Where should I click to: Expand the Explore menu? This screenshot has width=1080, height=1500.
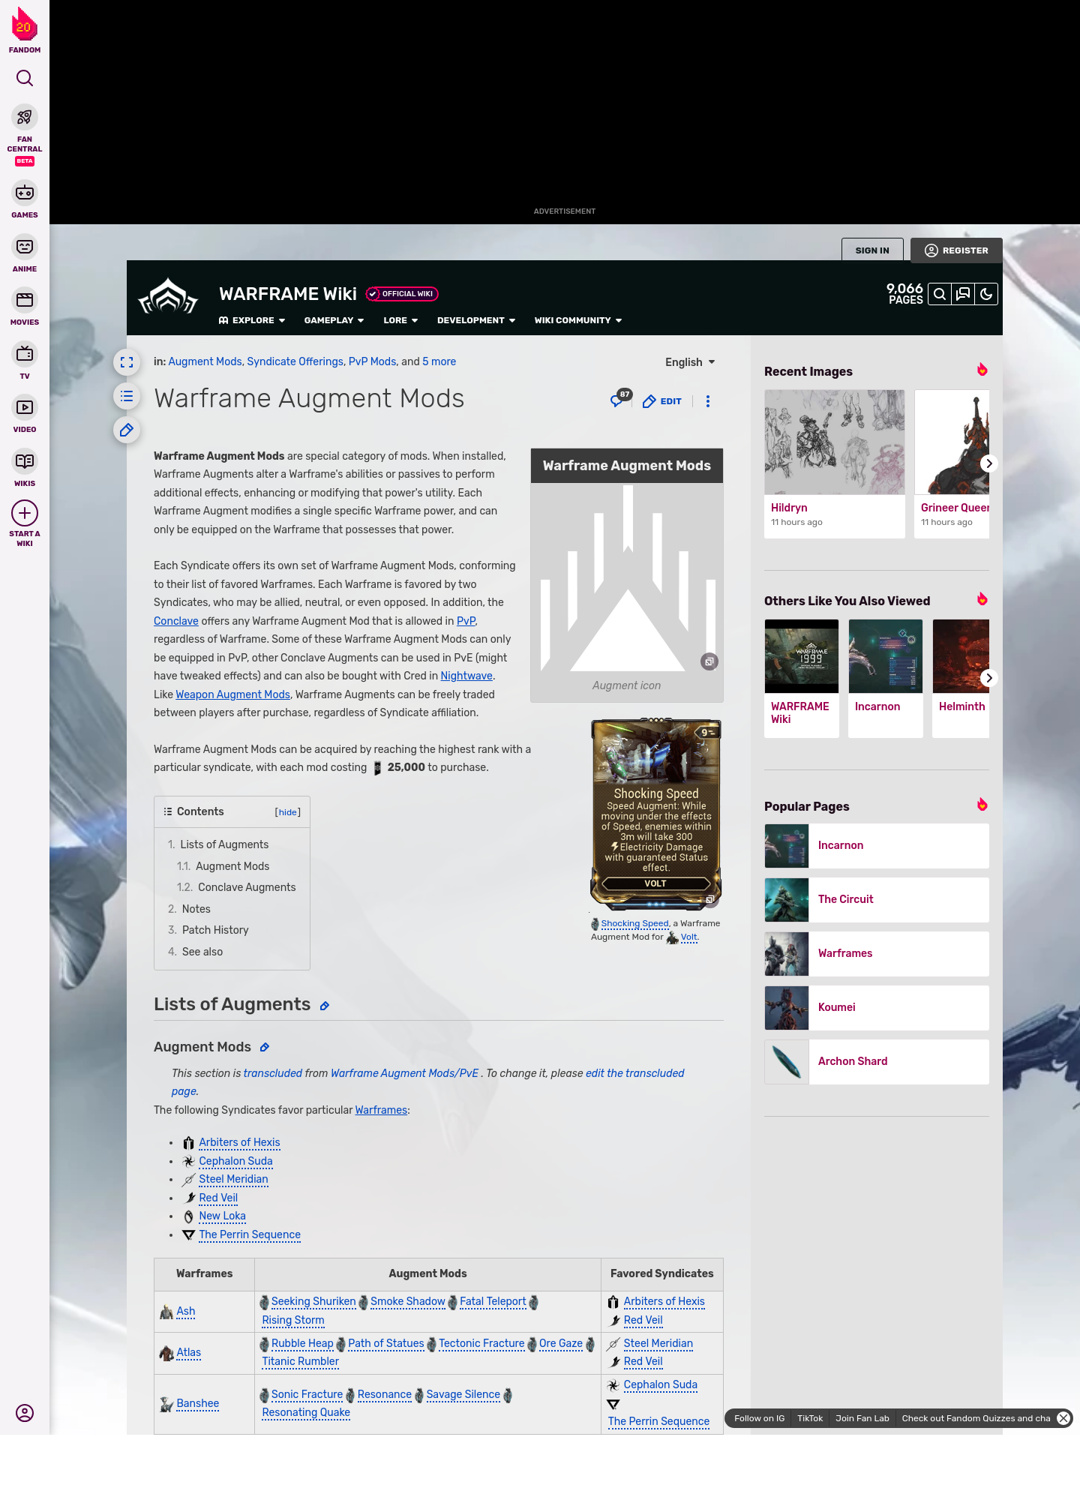coord(252,320)
